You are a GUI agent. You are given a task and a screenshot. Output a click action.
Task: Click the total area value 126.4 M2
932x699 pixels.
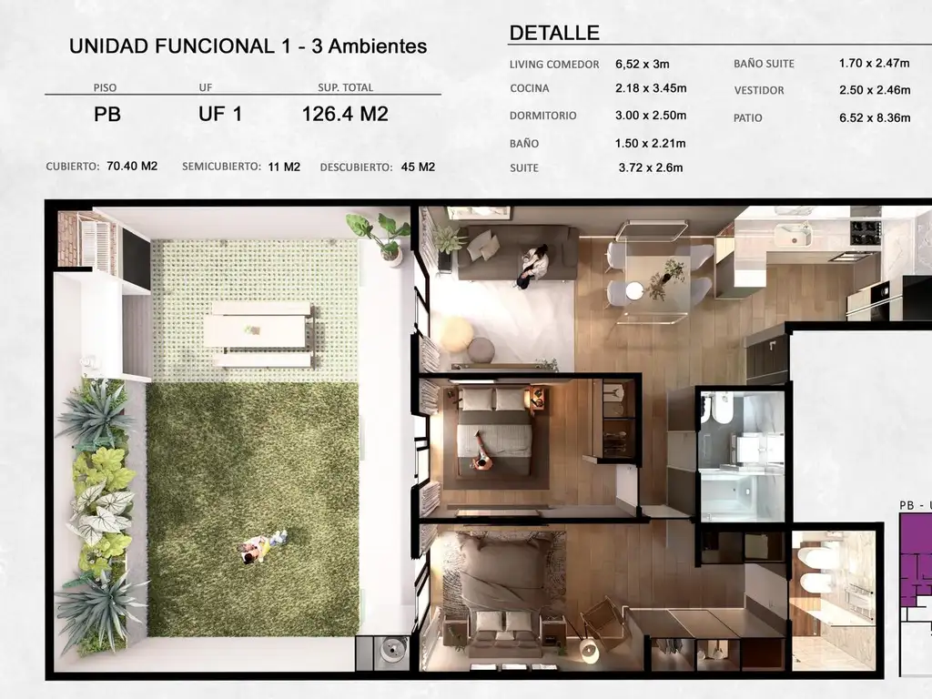coord(345,115)
